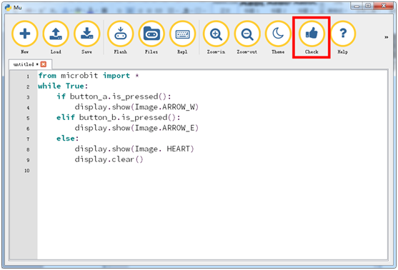Expand hidden toolbar items via the chevron

click(386, 37)
